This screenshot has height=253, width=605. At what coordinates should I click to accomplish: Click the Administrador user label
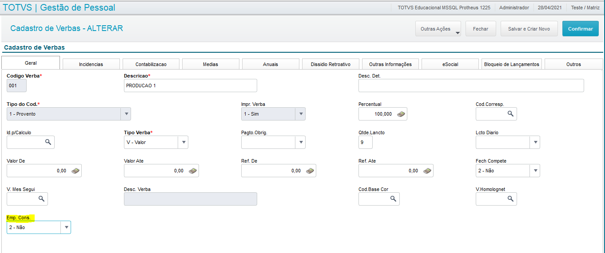514,8
